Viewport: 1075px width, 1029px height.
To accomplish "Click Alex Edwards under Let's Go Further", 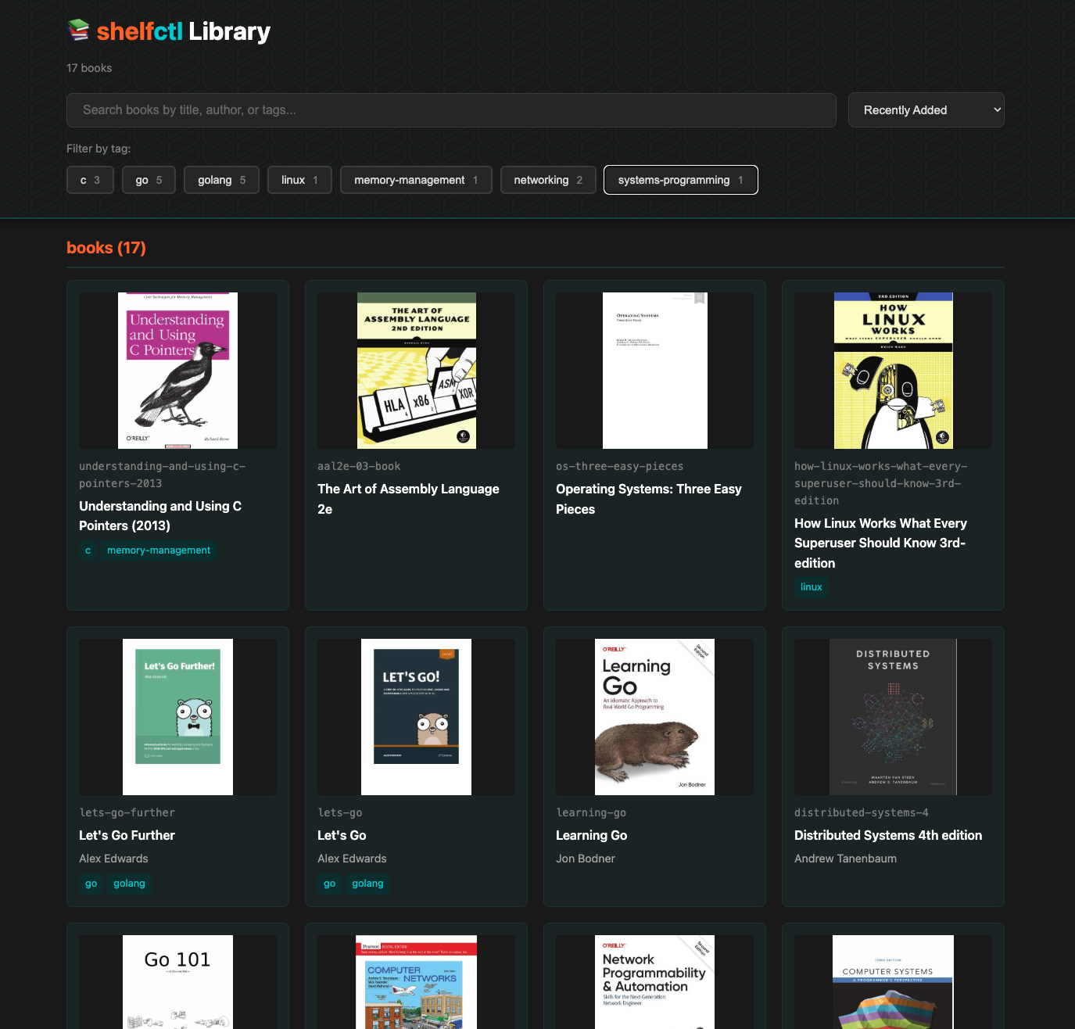I will 113,859.
